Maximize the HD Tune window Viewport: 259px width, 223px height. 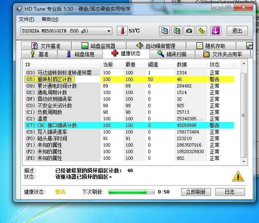(x=228, y=7)
